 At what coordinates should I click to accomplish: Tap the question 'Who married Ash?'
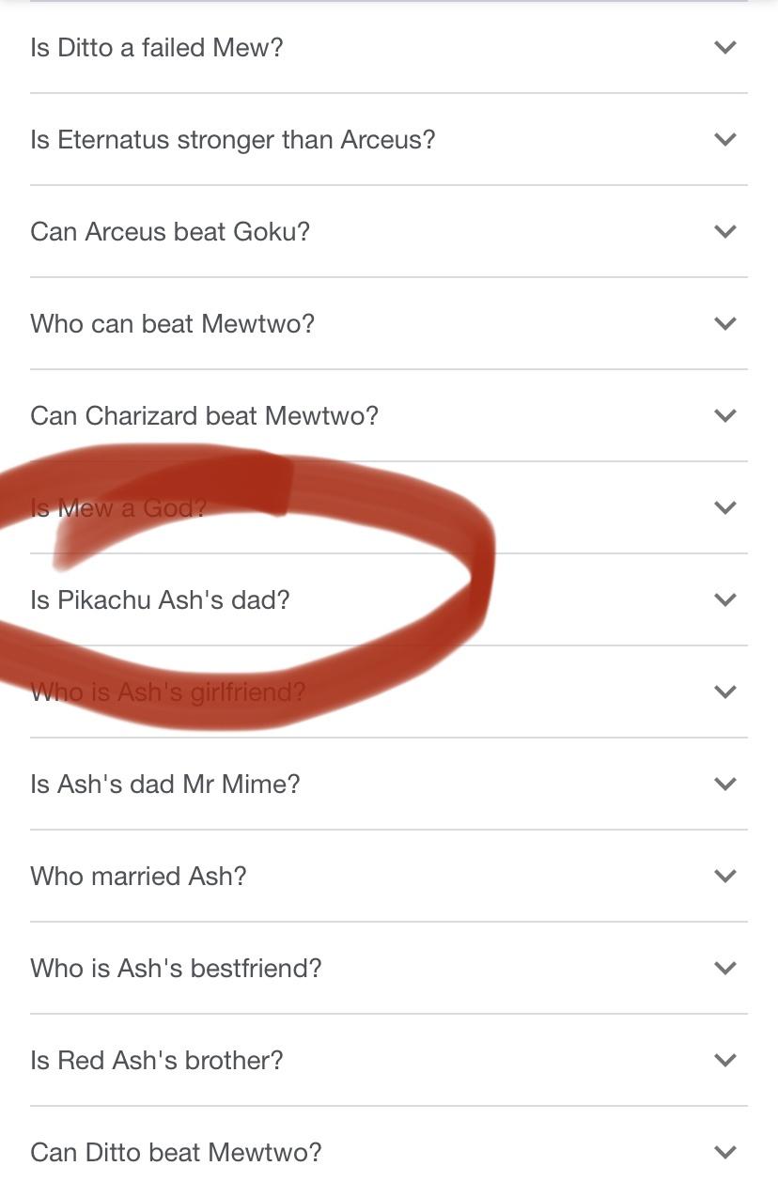[x=138, y=876]
